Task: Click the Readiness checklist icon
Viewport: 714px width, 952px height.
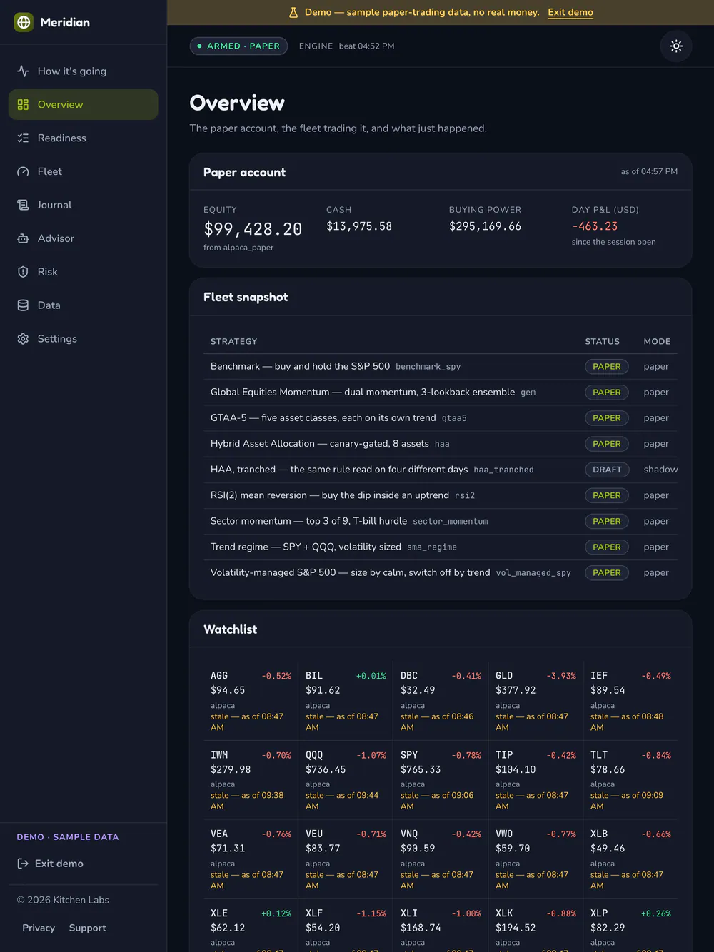Action: [23, 138]
